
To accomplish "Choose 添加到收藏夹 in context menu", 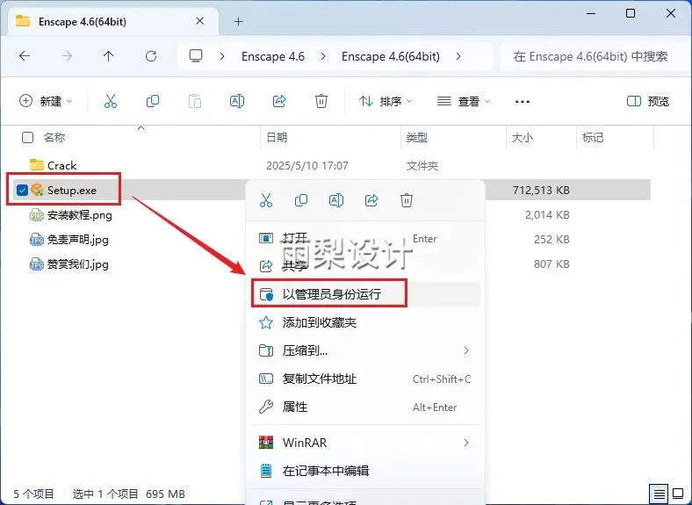I will [365, 322].
